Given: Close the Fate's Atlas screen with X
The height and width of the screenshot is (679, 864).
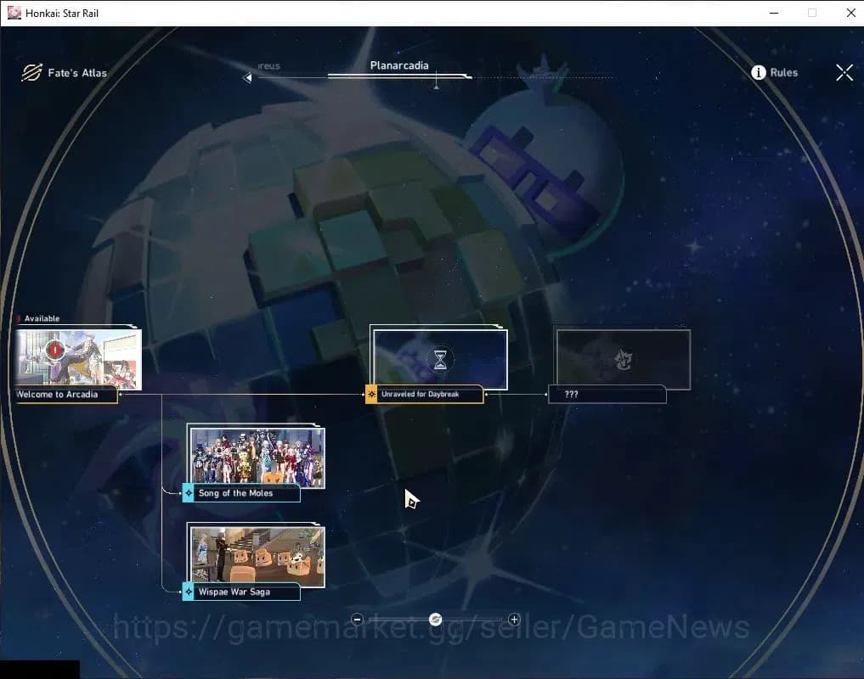Looking at the screenshot, I should 844,73.
